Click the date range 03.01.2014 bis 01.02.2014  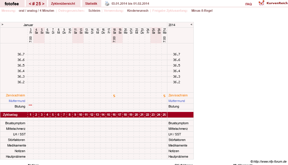pos(130,4)
